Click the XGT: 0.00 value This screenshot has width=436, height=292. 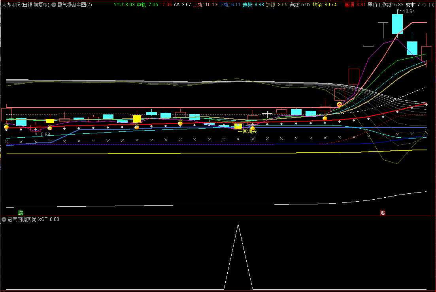click(49, 219)
